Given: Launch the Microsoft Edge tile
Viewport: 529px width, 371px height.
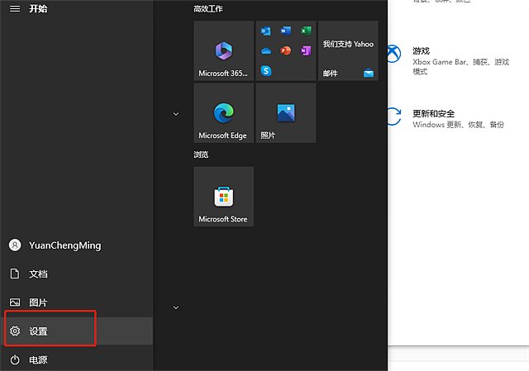Looking at the screenshot, I should pyautogui.click(x=224, y=113).
